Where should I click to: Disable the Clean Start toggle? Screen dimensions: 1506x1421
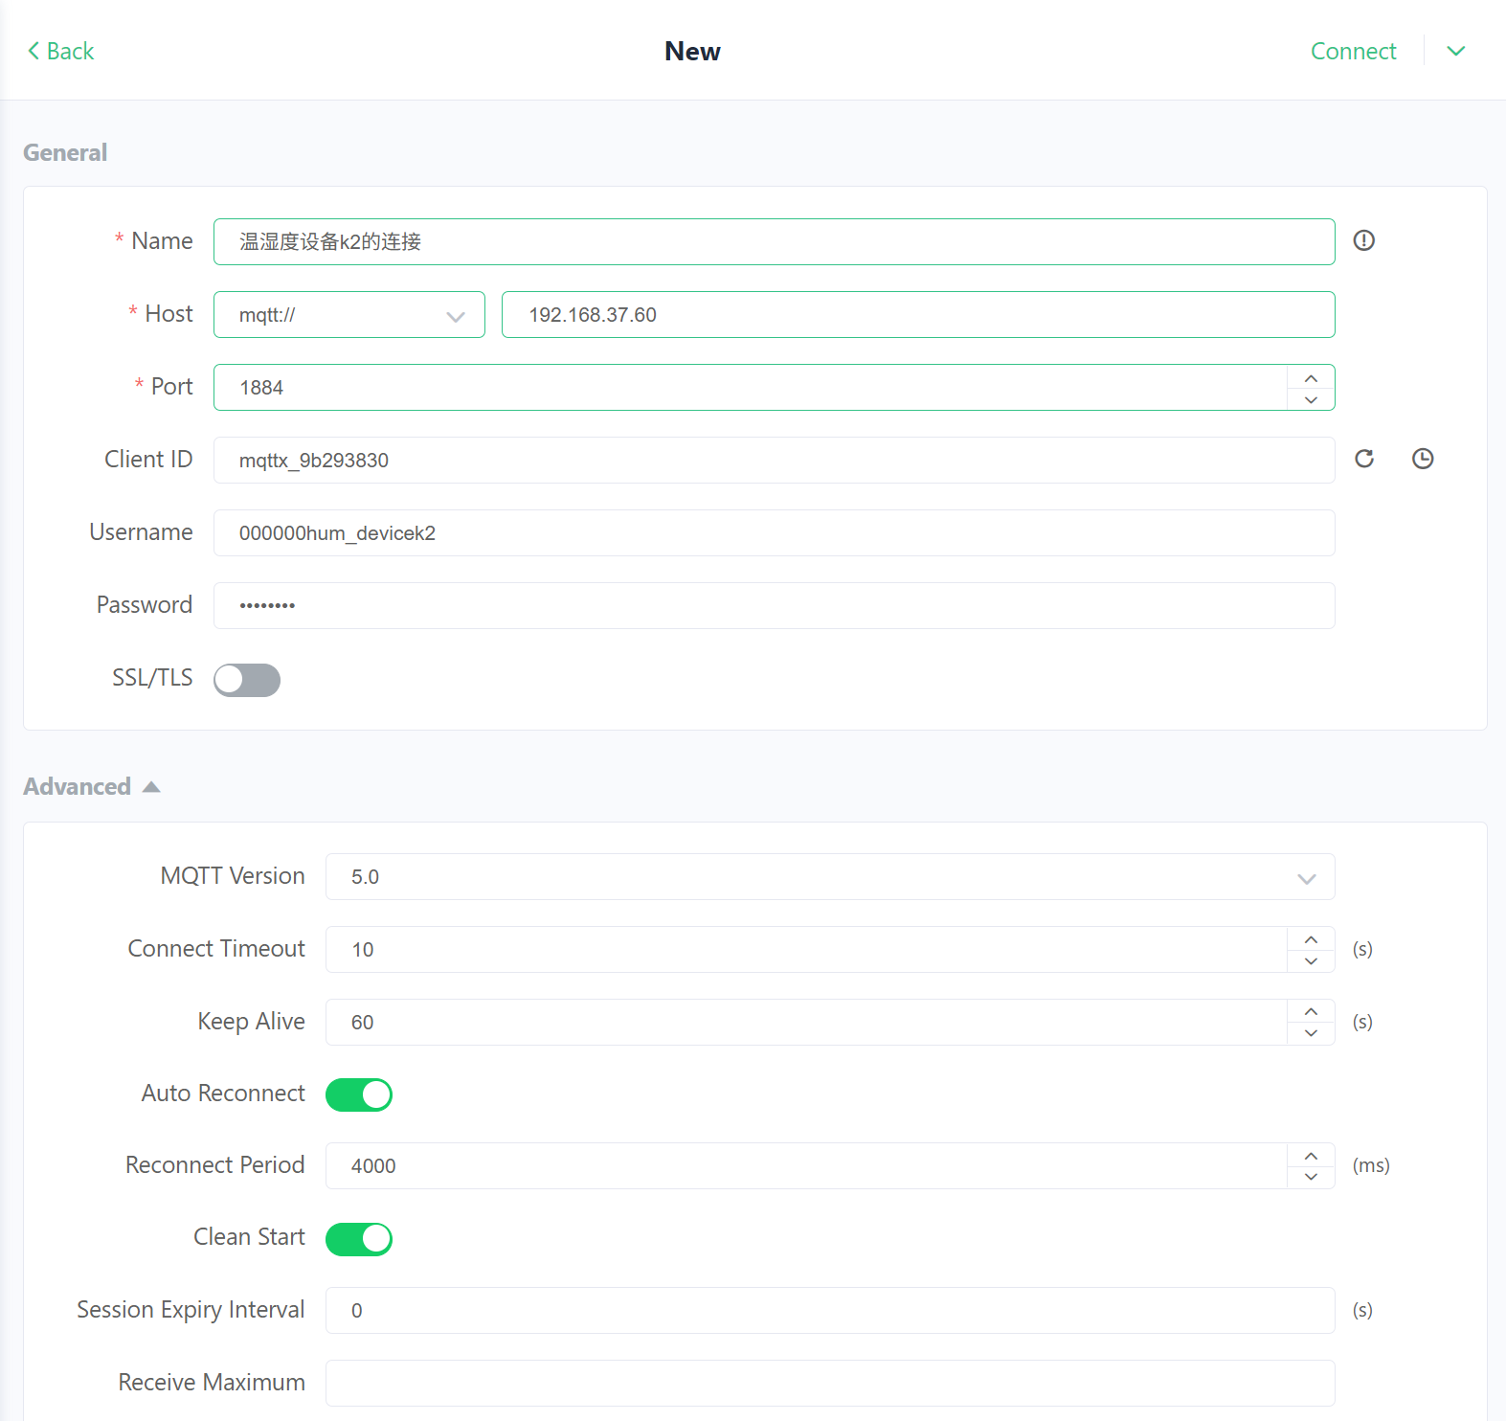[359, 1239]
